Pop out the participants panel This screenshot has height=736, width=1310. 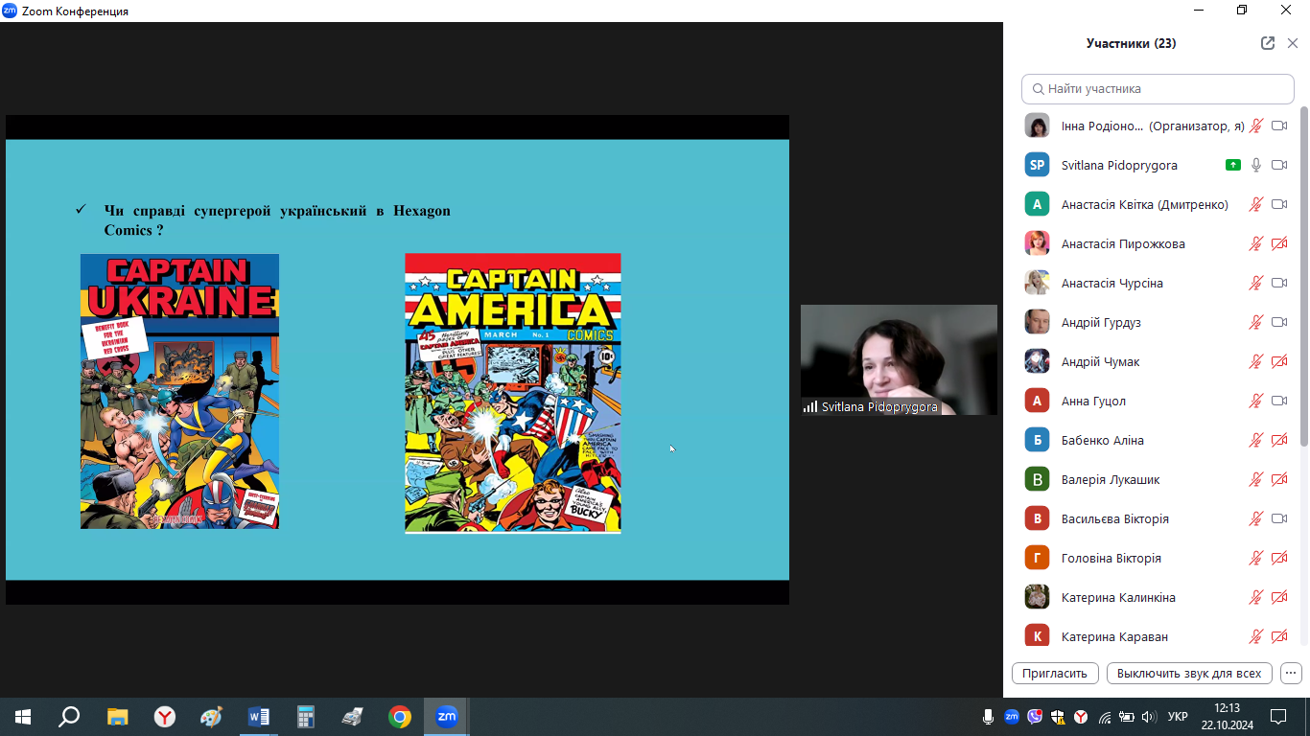click(x=1268, y=43)
